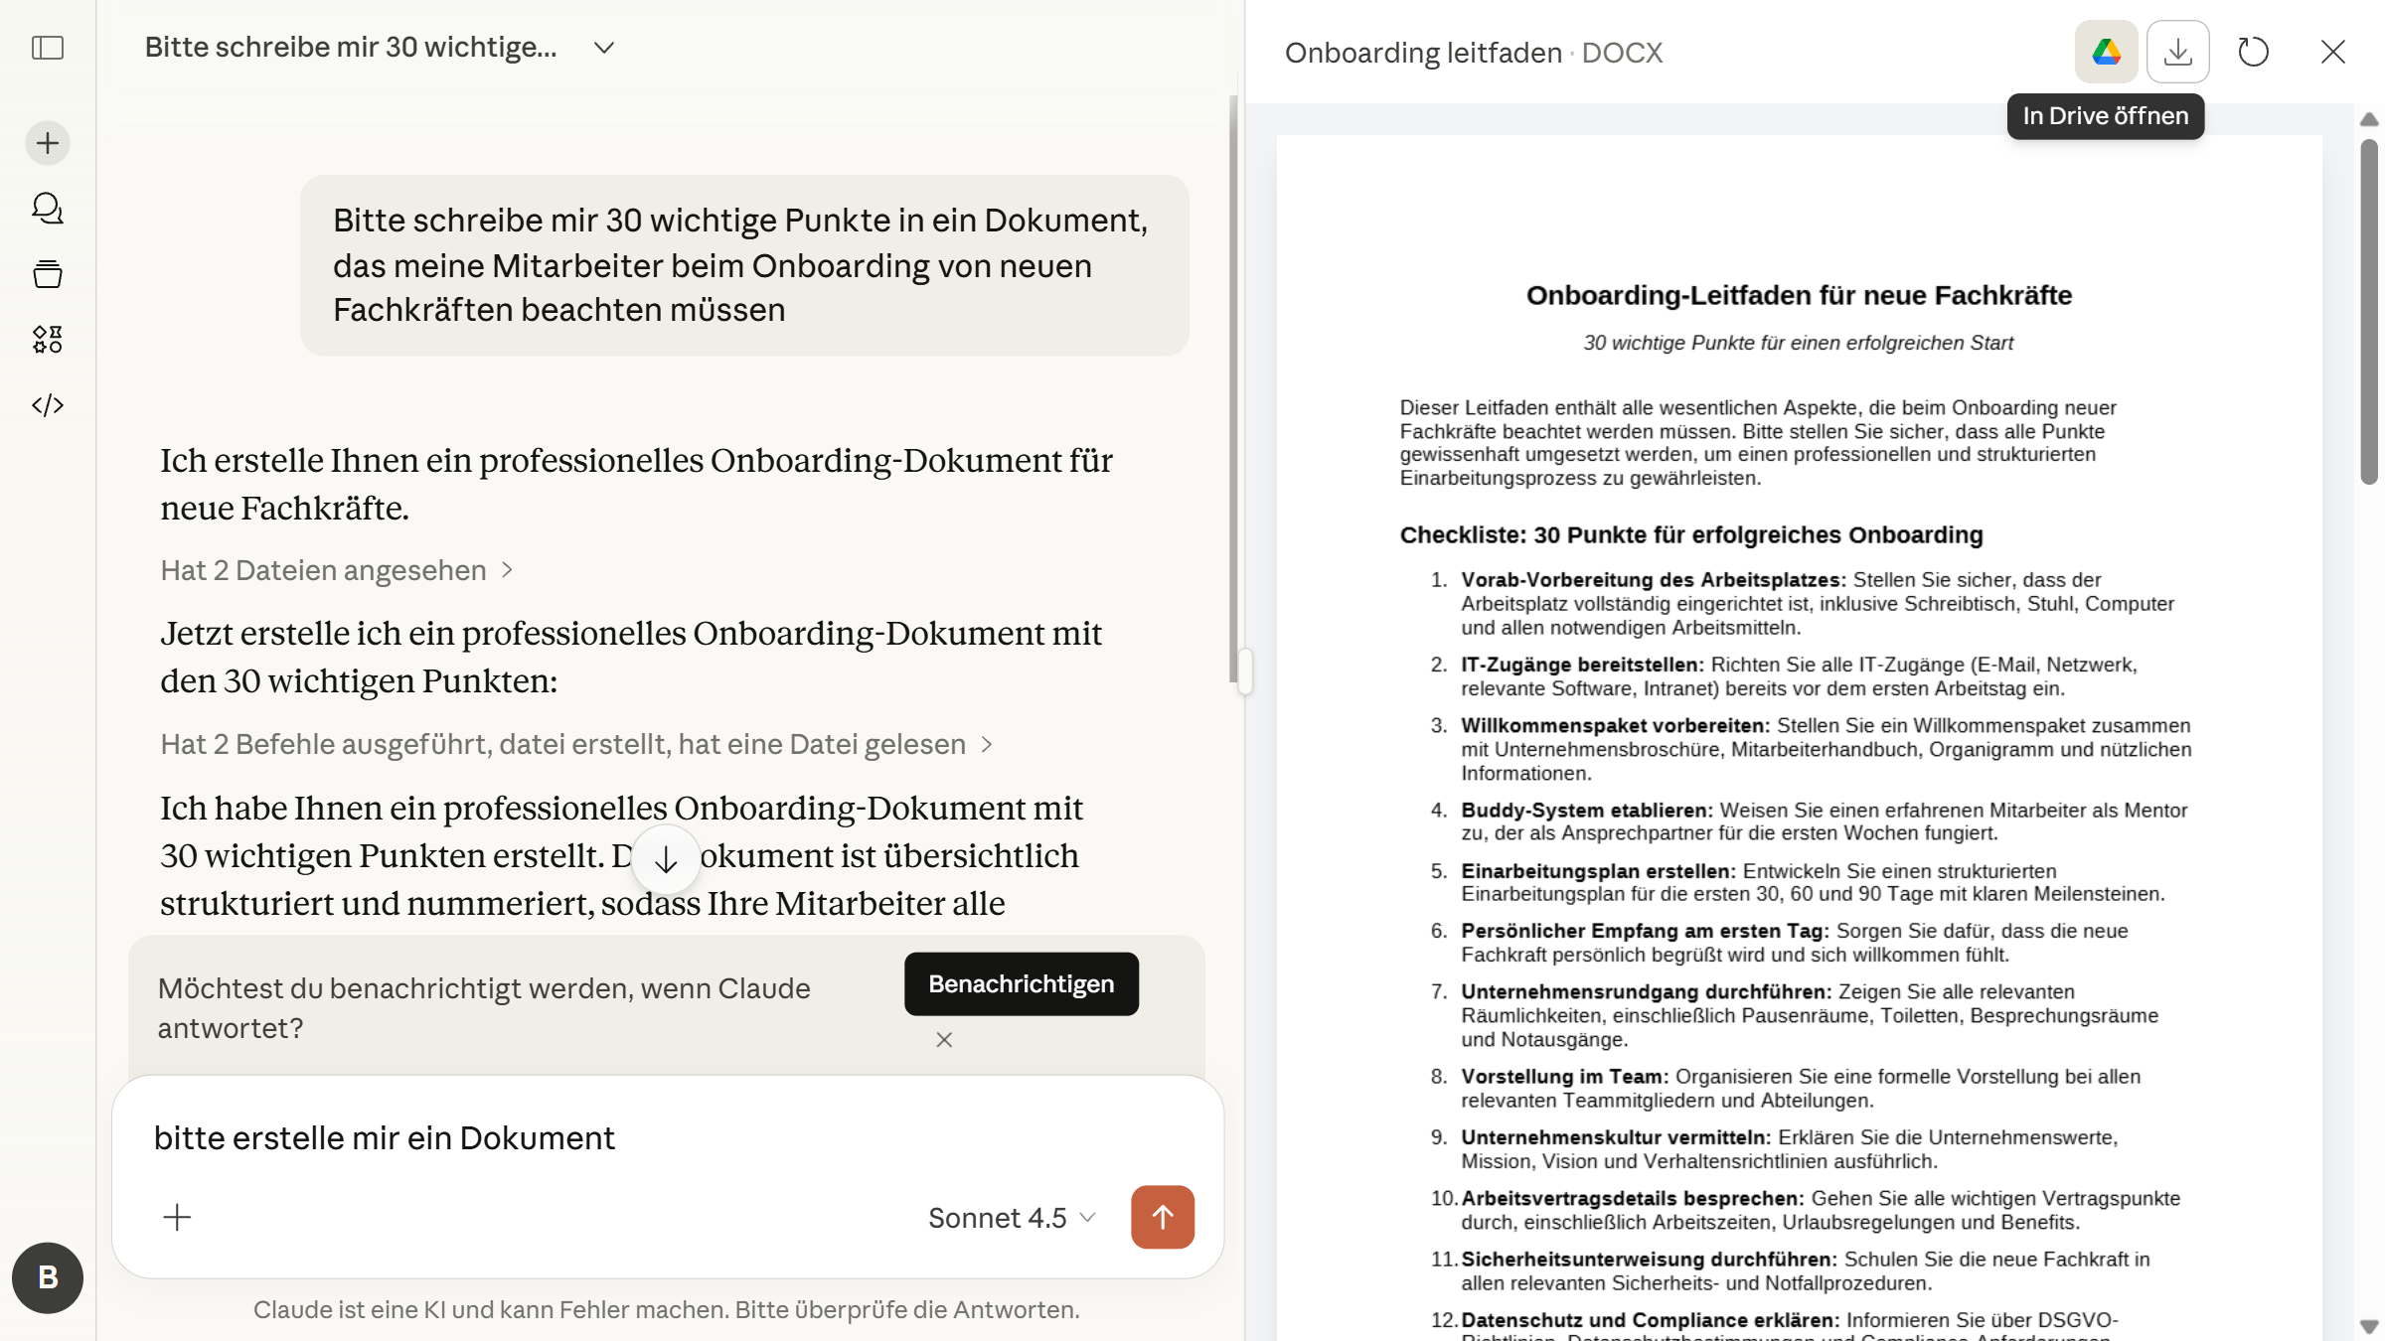Image resolution: width=2385 pixels, height=1341 pixels.
Task: Expand 'Hat 2 Befehle ausgeführt' details
Action: [576, 744]
